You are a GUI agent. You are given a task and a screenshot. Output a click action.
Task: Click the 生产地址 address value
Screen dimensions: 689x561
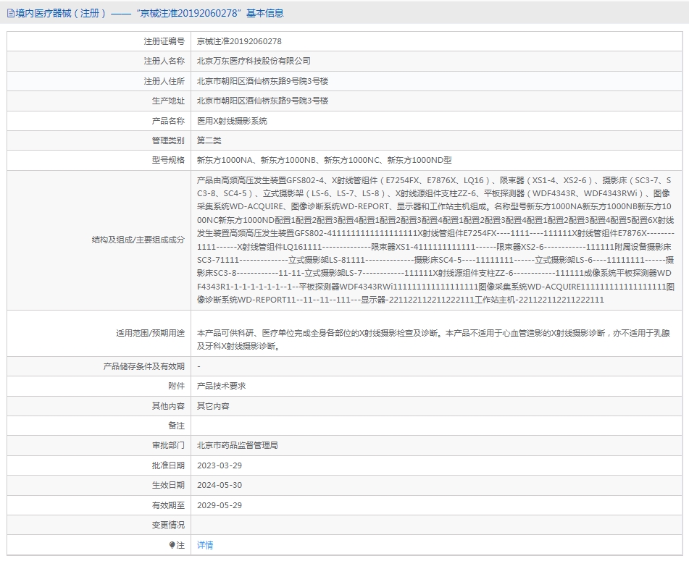[262, 101]
